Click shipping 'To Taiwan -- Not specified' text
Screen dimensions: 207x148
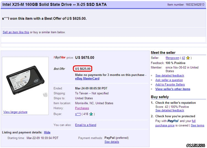[92, 93]
